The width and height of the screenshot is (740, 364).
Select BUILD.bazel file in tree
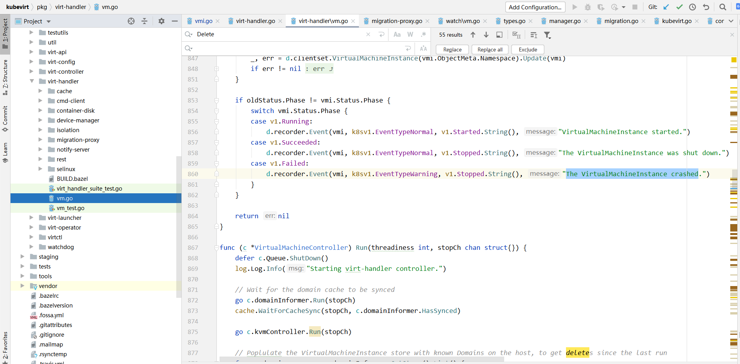pyautogui.click(x=72, y=178)
